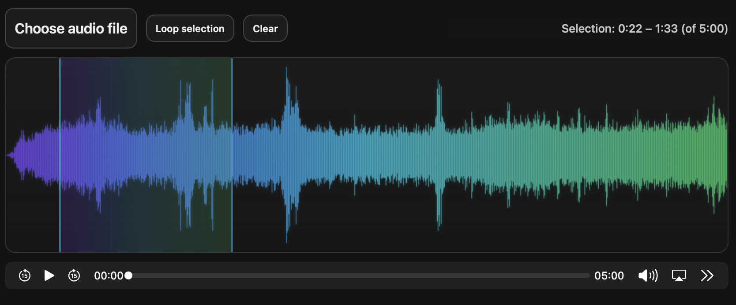
Task: Click inside the highlighted waveform selection region
Action: point(146,155)
